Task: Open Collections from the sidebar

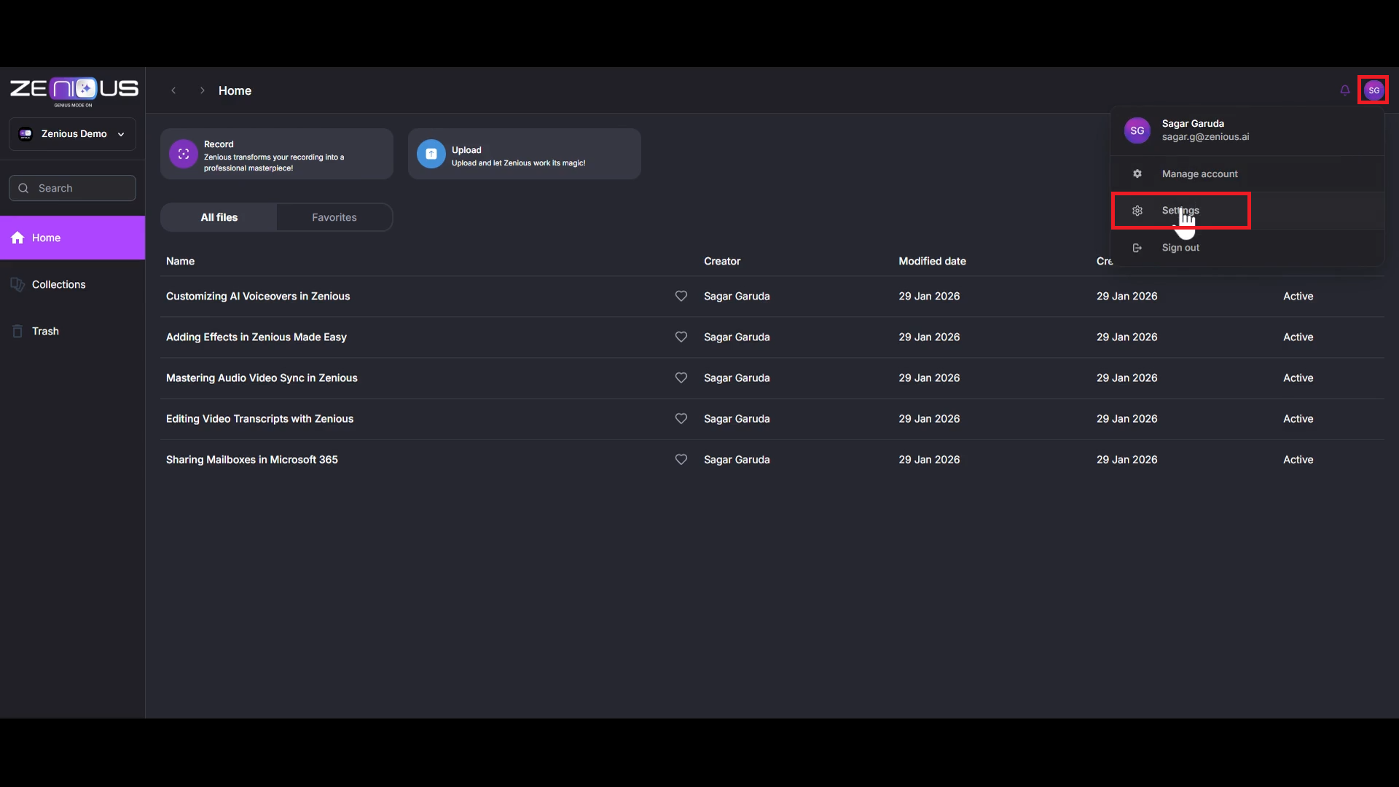Action: click(58, 285)
